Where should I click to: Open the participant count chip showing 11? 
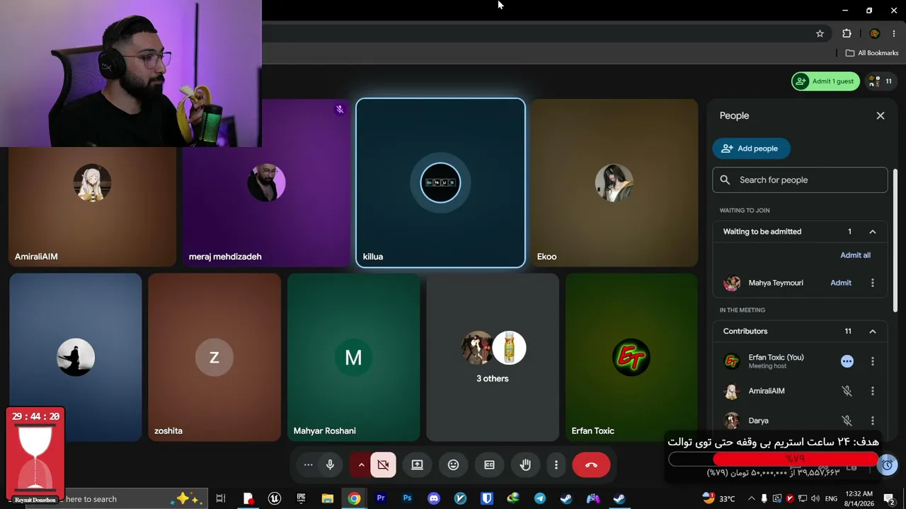(881, 81)
